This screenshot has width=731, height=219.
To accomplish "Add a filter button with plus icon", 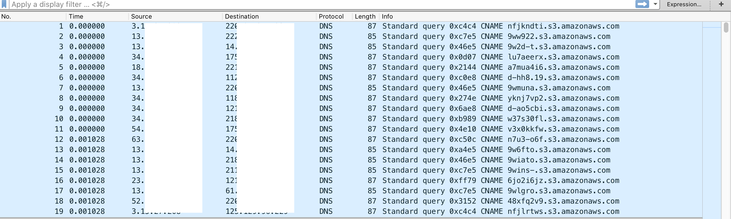I will pos(721,4).
